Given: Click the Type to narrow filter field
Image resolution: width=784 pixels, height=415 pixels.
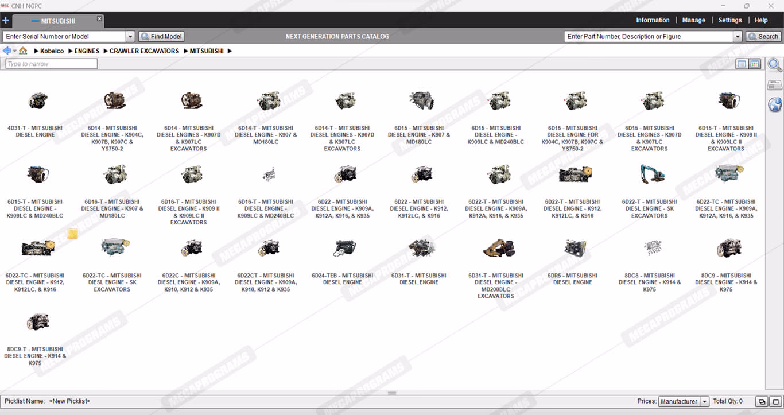Looking at the screenshot, I should click(x=52, y=64).
